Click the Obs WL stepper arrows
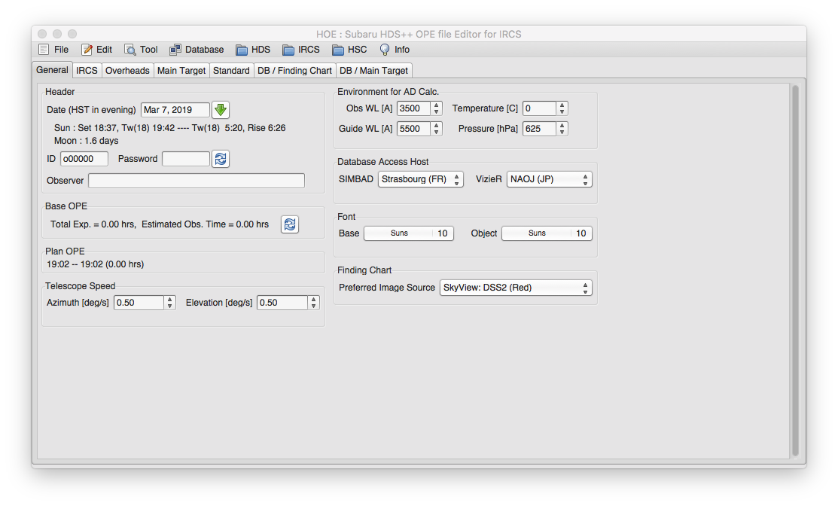 (x=437, y=108)
